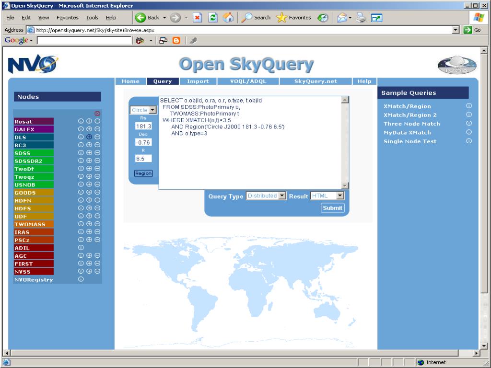
Task: Click the Dec input field
Action: pyautogui.click(x=143, y=142)
